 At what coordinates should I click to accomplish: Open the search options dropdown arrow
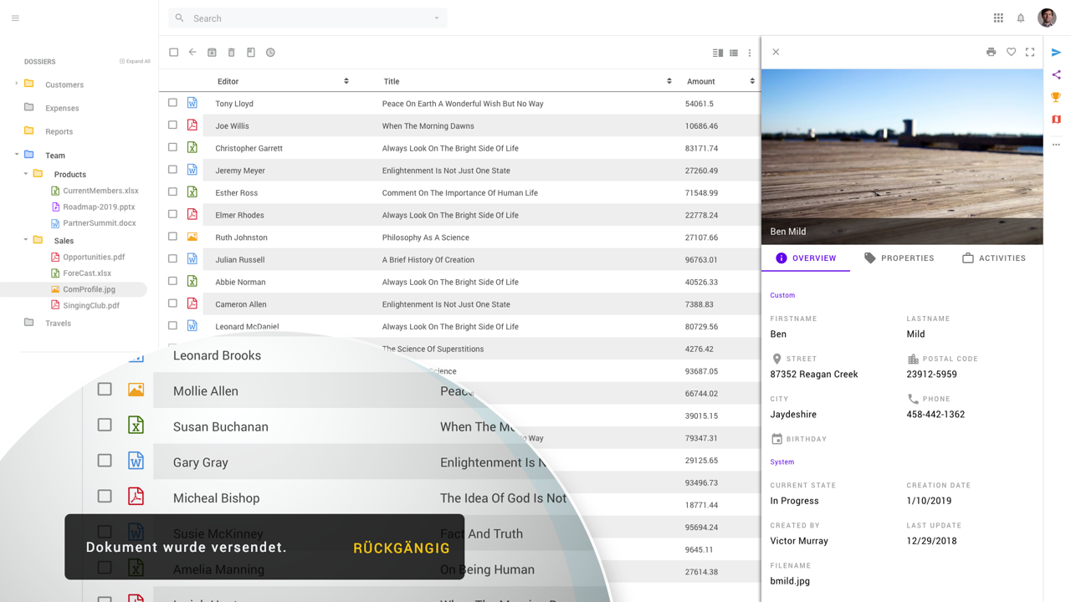(x=437, y=18)
